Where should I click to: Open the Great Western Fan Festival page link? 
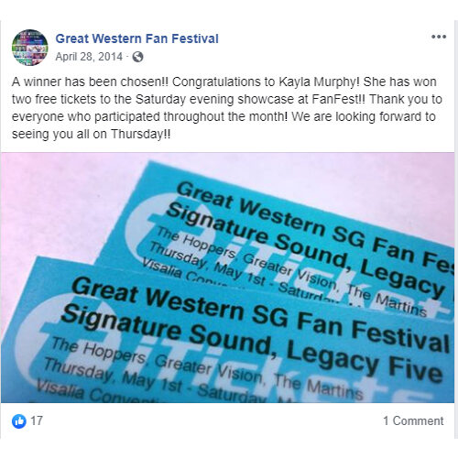pos(136,38)
